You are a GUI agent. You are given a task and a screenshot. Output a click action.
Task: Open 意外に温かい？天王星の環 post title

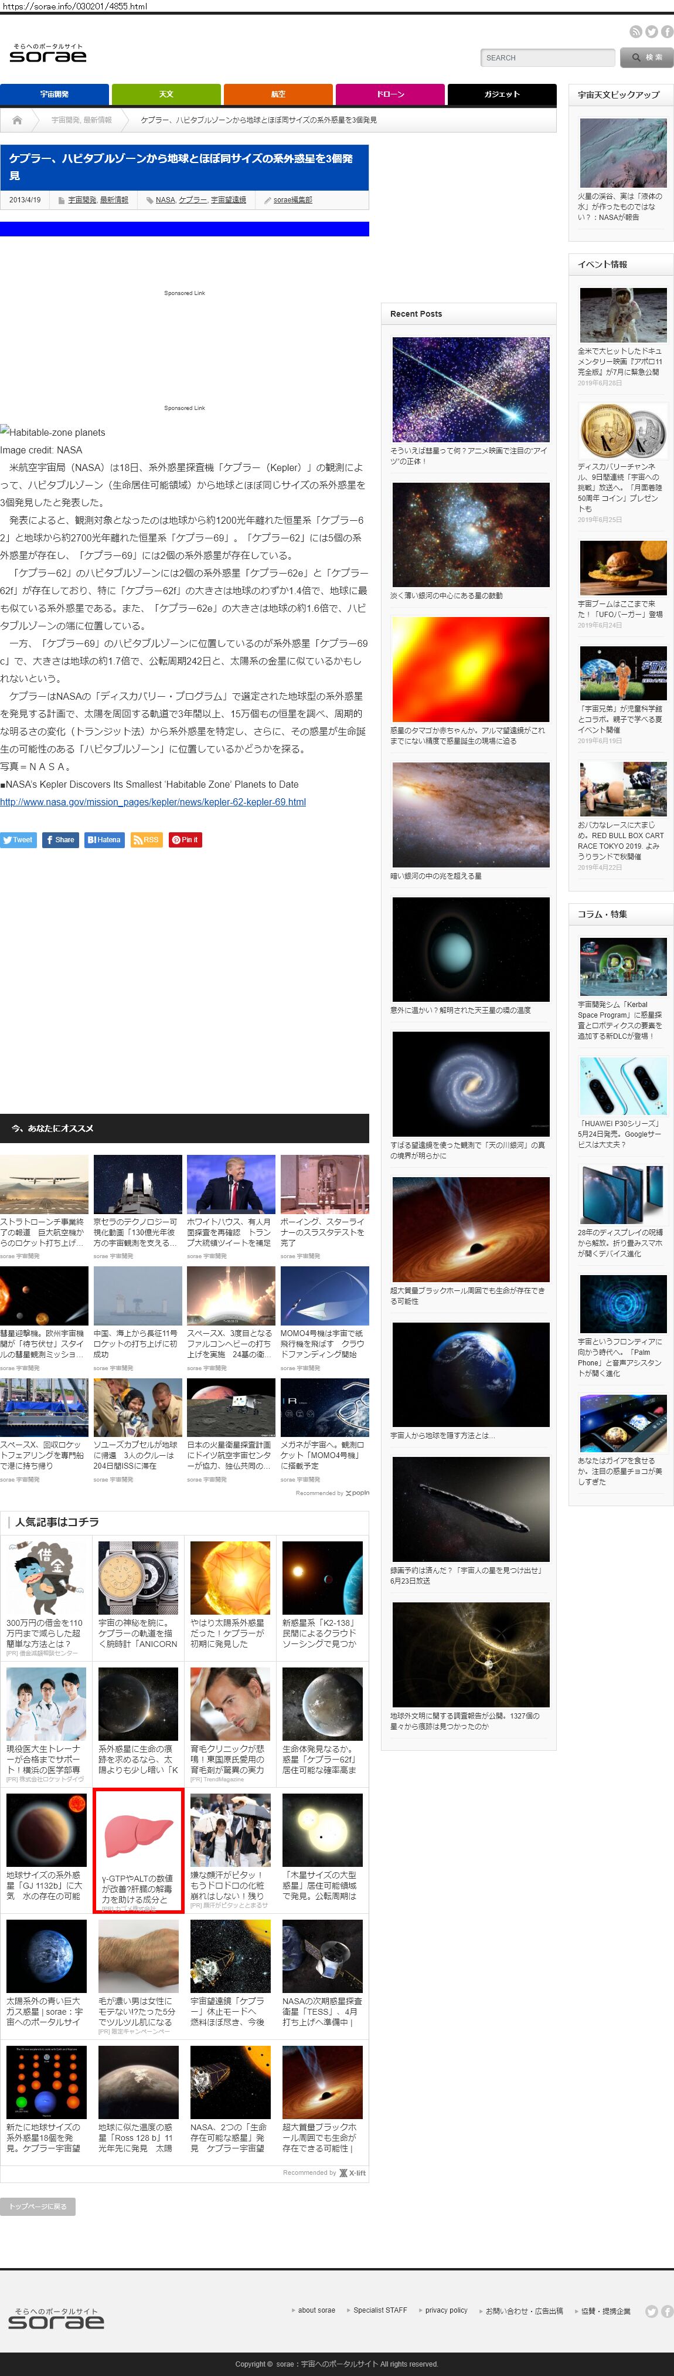coord(461,1010)
